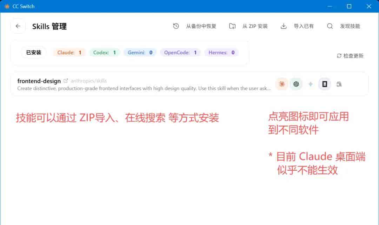Minimize the CC Switch window
The width and height of the screenshot is (379, 225).
(330, 6)
